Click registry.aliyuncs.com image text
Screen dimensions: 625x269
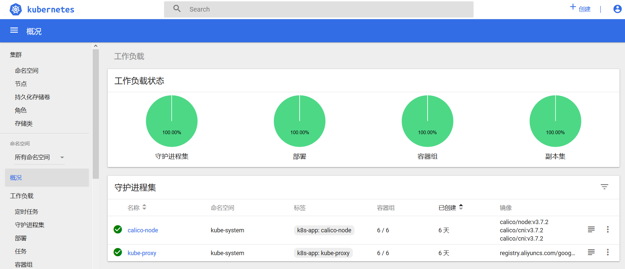click(537, 253)
